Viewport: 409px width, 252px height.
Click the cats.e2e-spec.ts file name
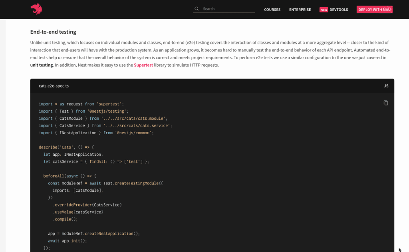point(54,86)
